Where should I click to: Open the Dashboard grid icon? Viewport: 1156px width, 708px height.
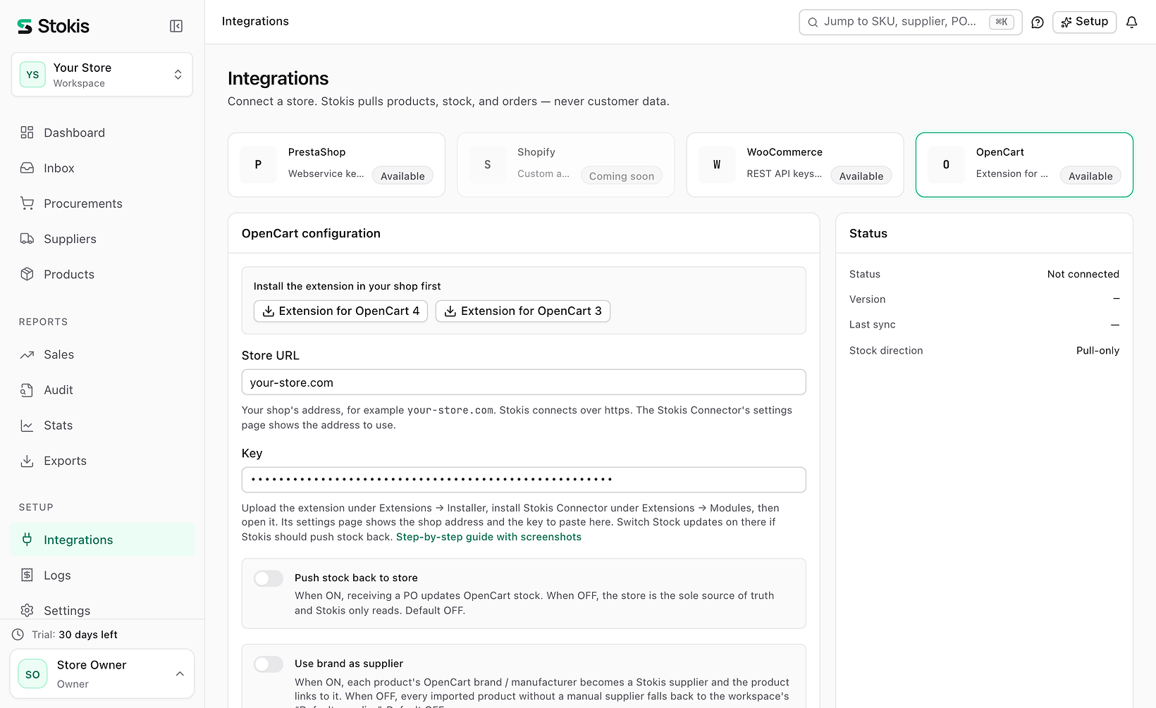[x=27, y=132]
